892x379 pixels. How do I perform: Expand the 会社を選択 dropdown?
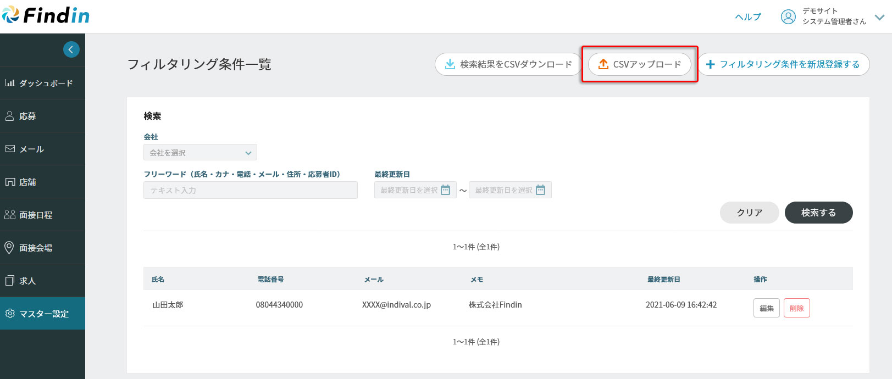pos(200,153)
